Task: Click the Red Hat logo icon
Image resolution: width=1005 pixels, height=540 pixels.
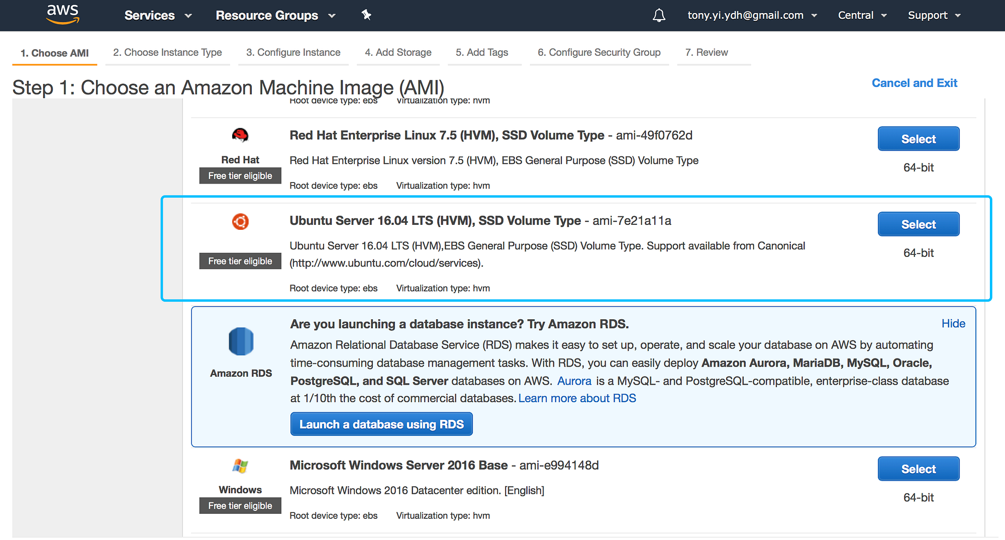Action: click(240, 135)
